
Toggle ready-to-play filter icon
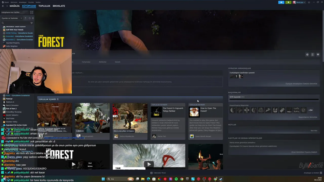[33, 18]
